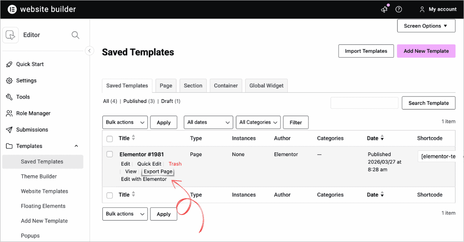This screenshot has height=242, width=464.
Task: Open the All Categories dropdown
Action: [x=258, y=122]
